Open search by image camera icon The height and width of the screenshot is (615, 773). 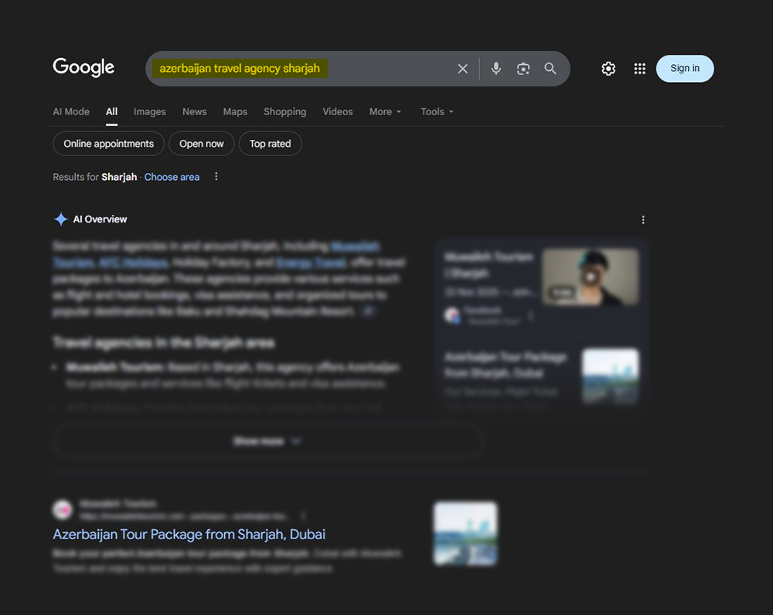(523, 69)
